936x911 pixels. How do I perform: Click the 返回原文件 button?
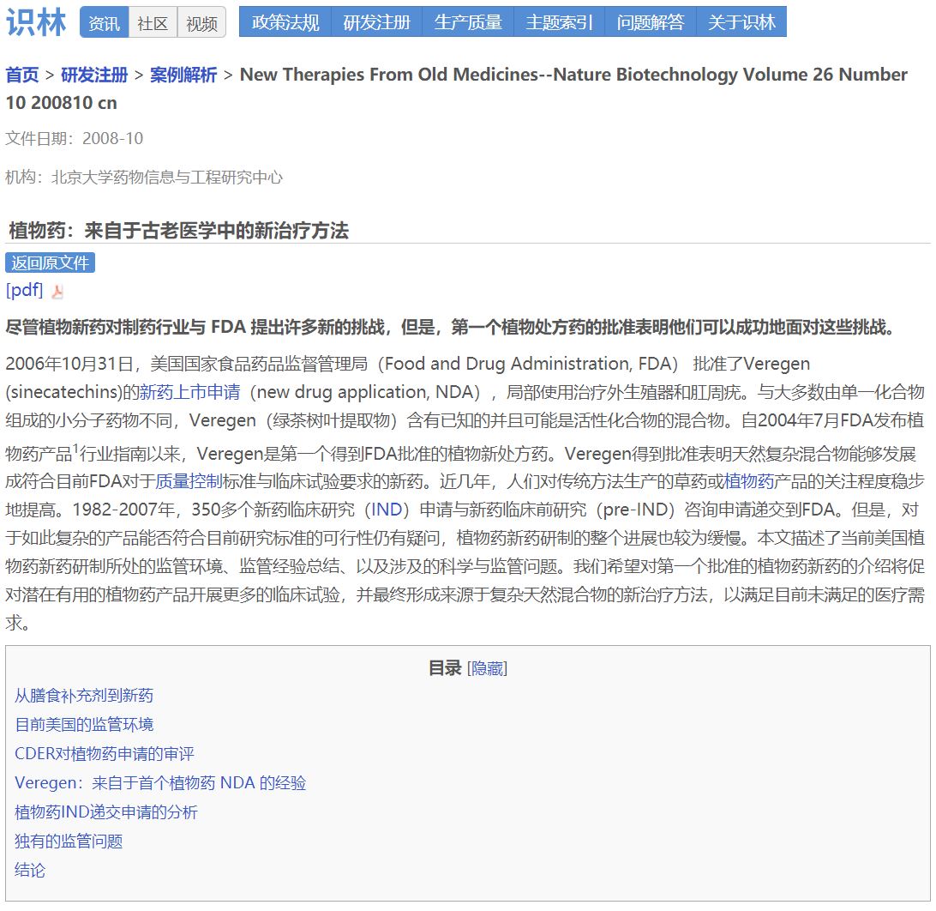(x=50, y=262)
